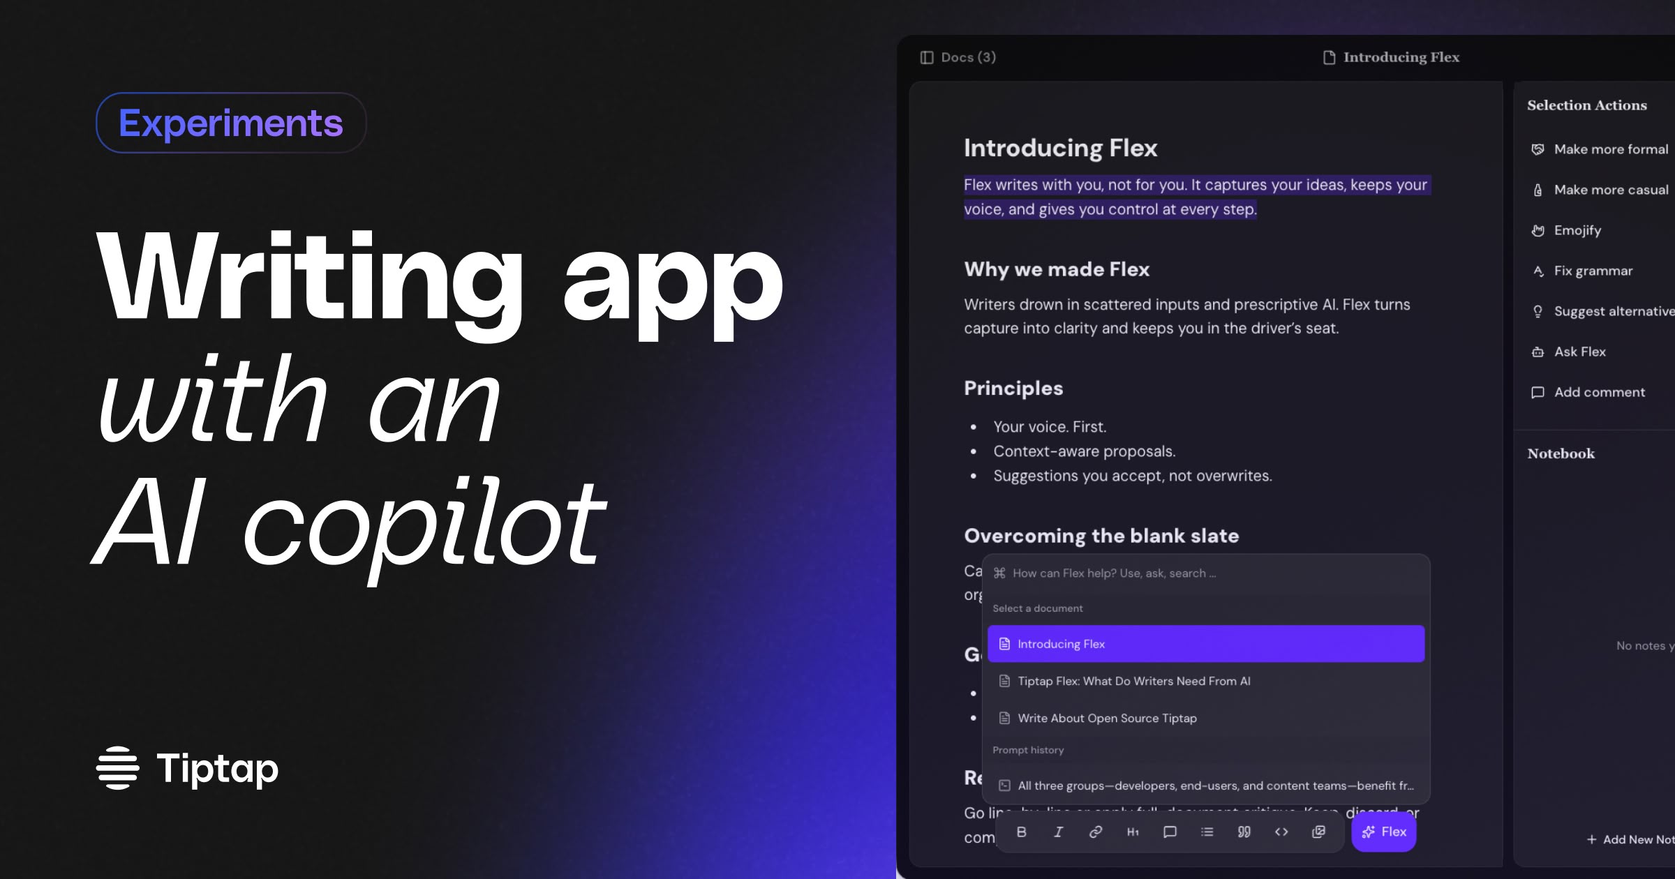Open Write About Open Source Tiptap document
This screenshot has width=1675, height=879.
(x=1107, y=718)
